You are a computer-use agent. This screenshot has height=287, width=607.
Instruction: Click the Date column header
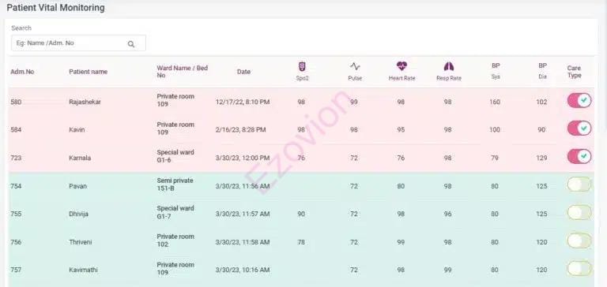[243, 72]
